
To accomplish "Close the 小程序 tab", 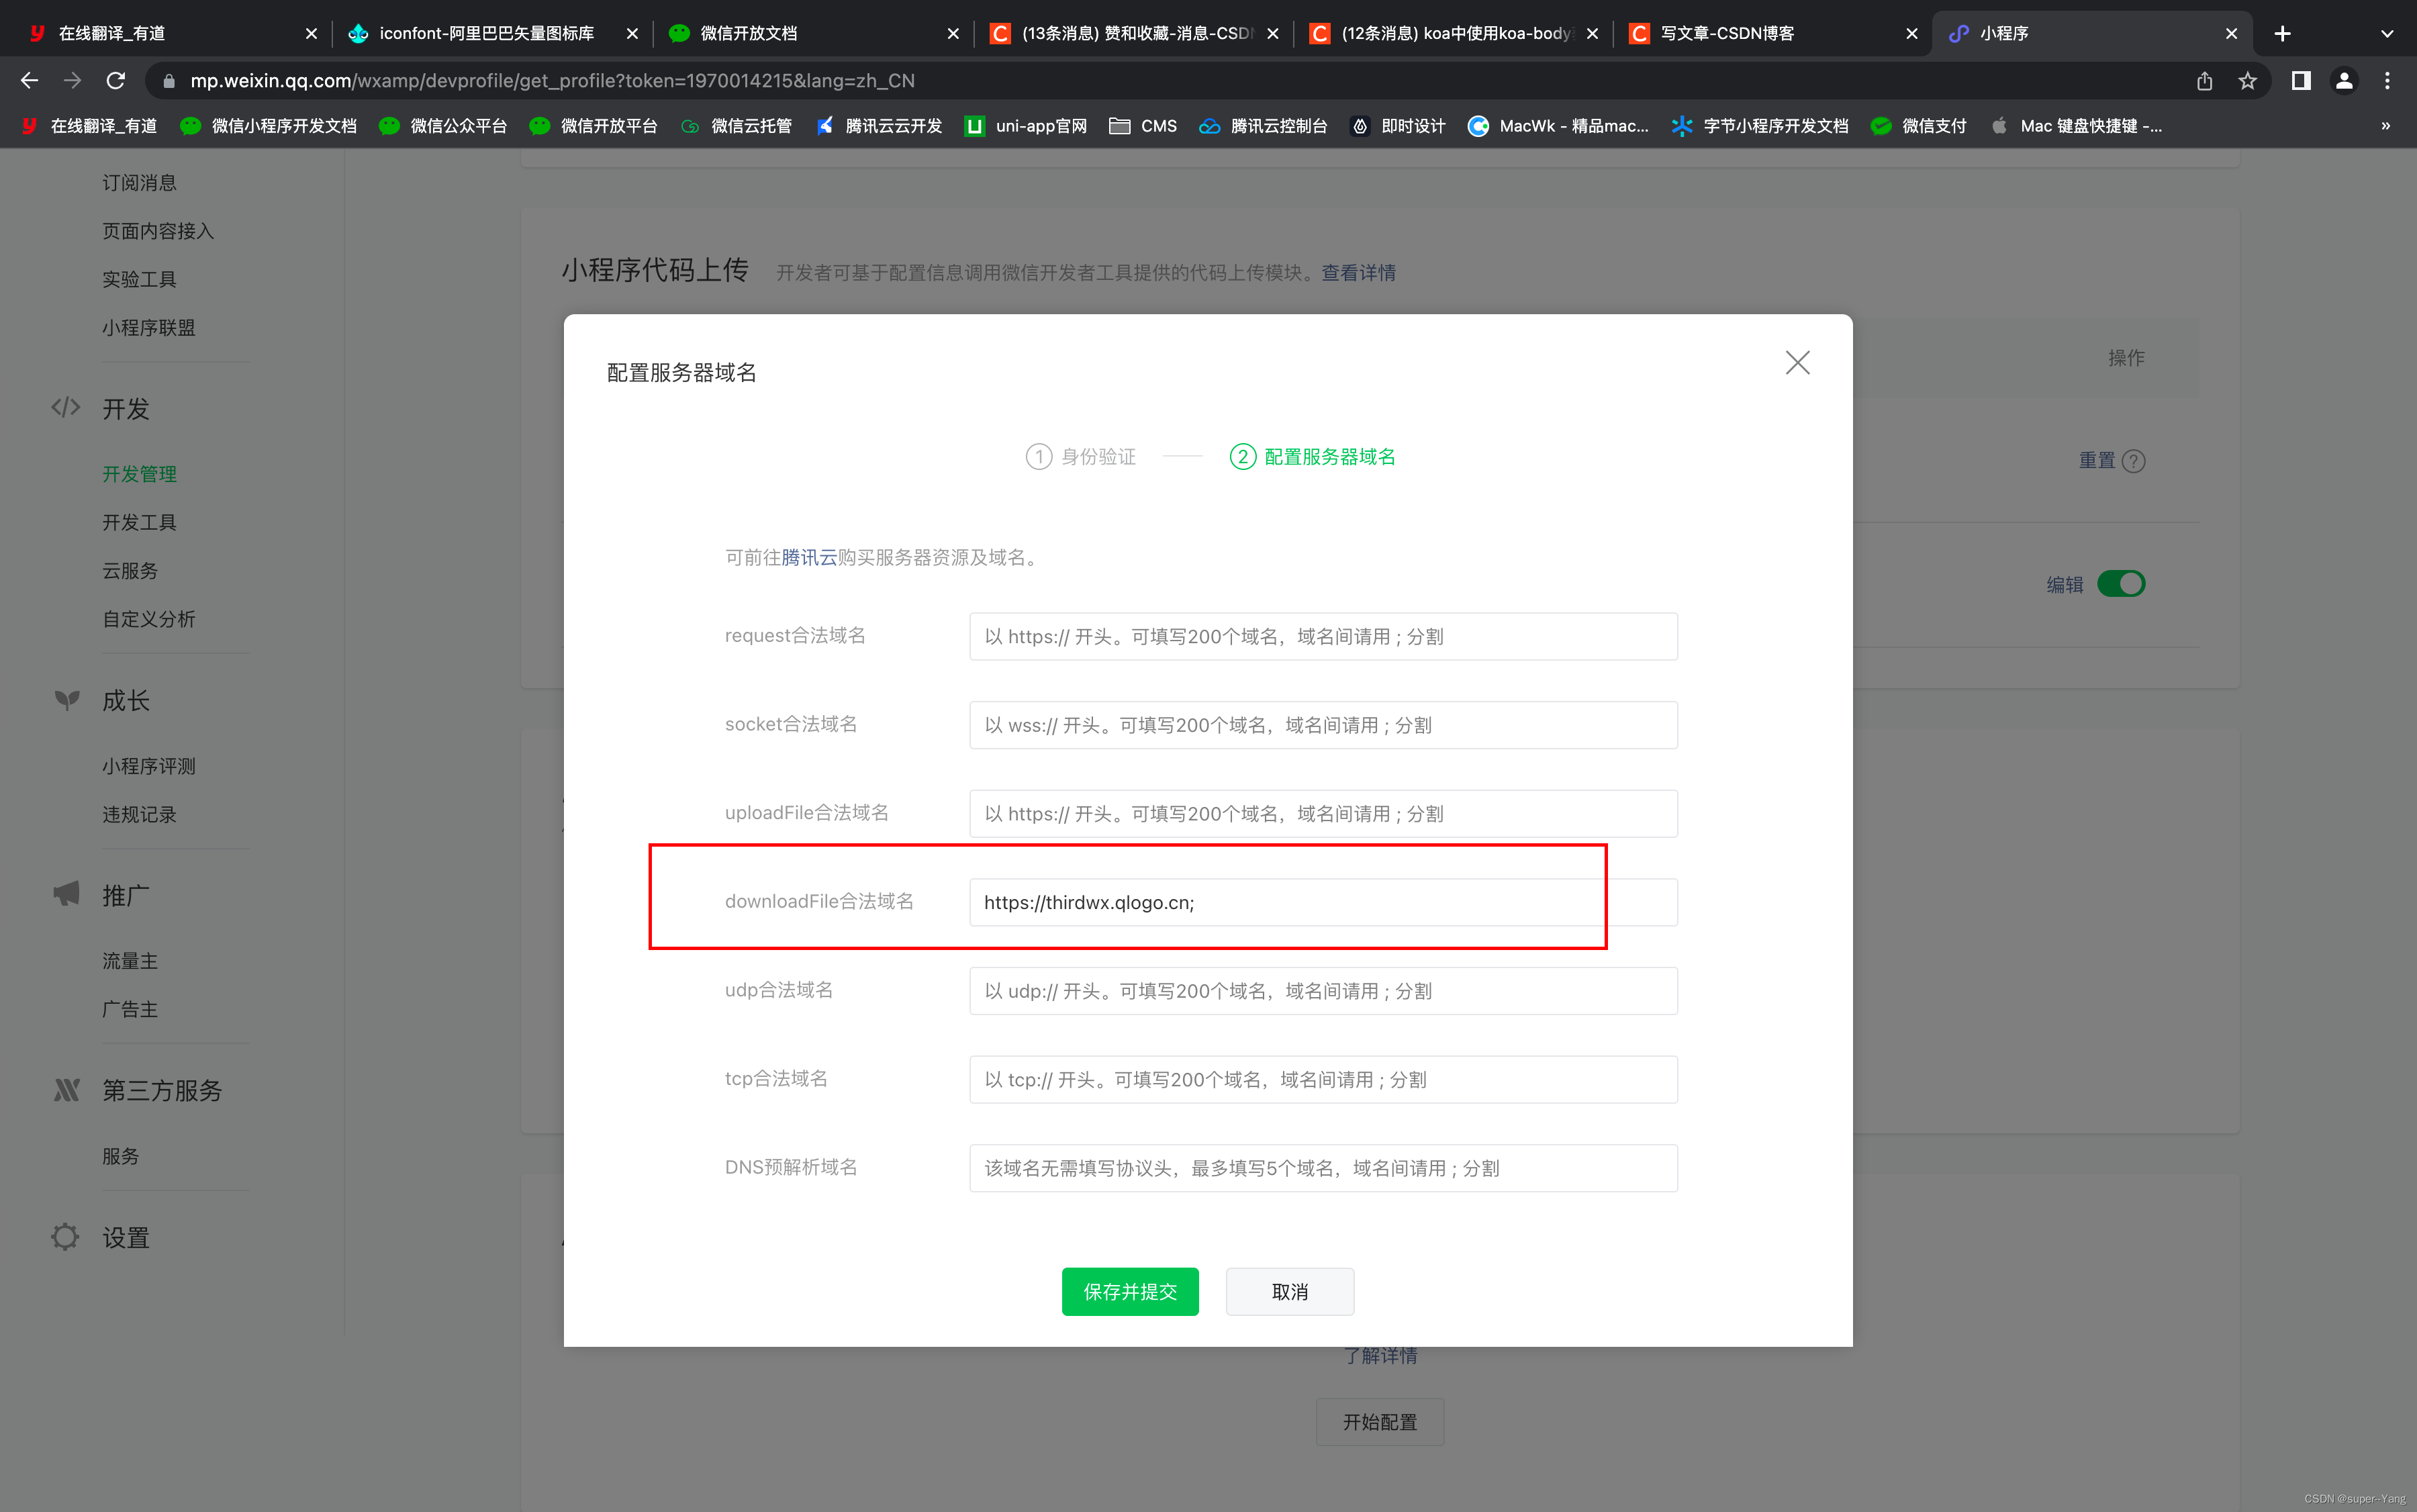I will click(2232, 33).
